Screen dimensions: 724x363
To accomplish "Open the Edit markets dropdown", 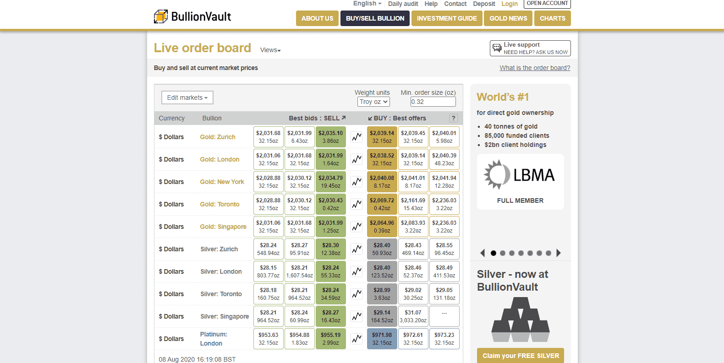I will click(x=187, y=98).
